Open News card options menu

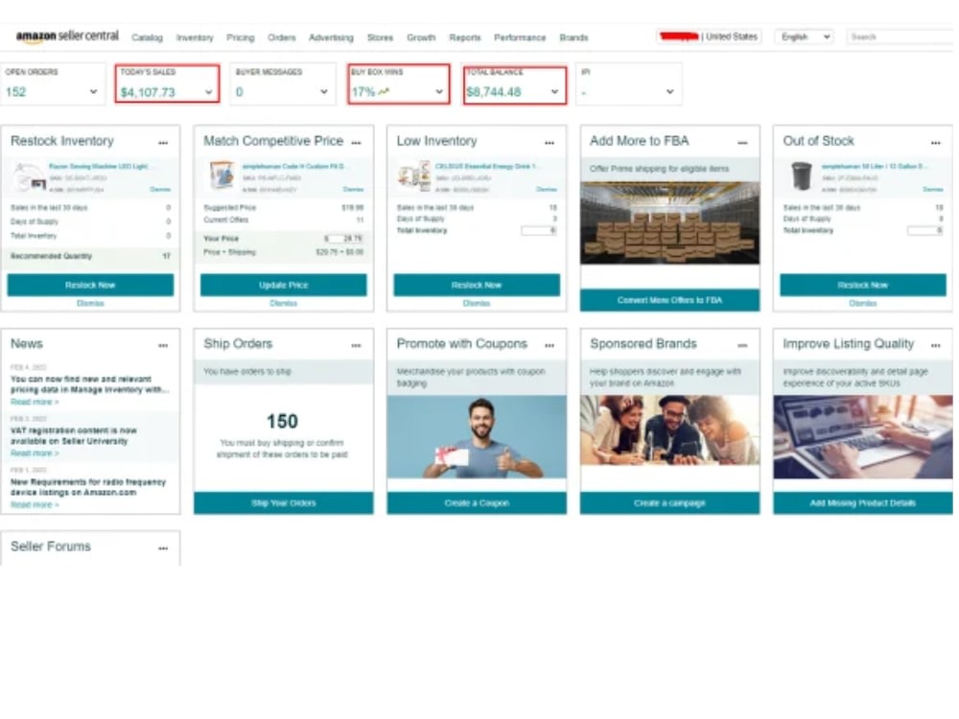163,345
